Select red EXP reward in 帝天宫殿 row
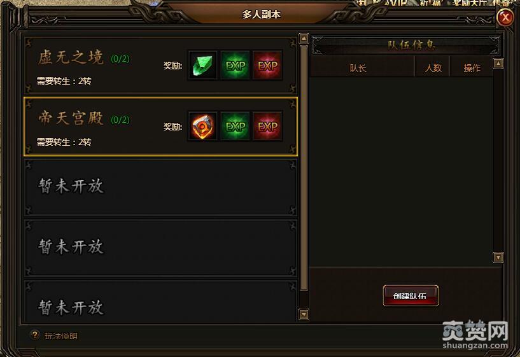This screenshot has width=520, height=357. pos(267,126)
